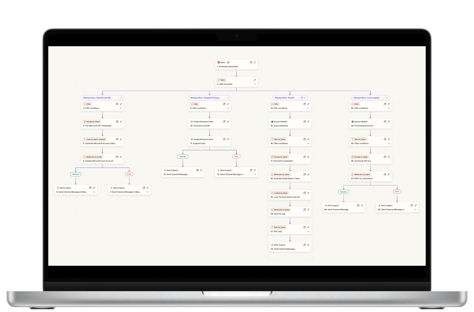Open the Always Run: Suspend Goog... path label
The width and height of the screenshot is (474, 312).
pyautogui.click(x=205, y=98)
